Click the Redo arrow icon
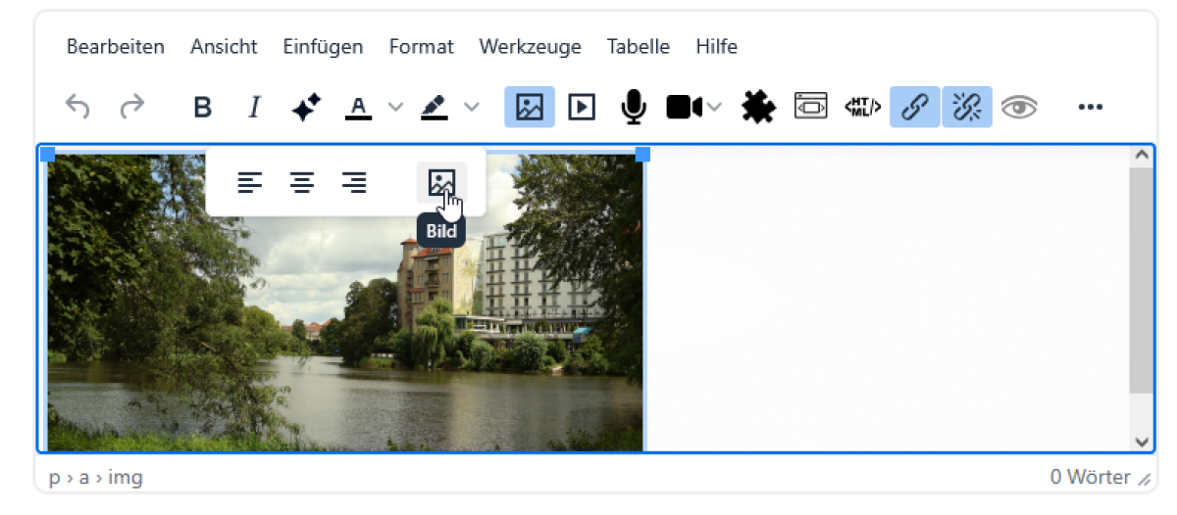 (131, 107)
